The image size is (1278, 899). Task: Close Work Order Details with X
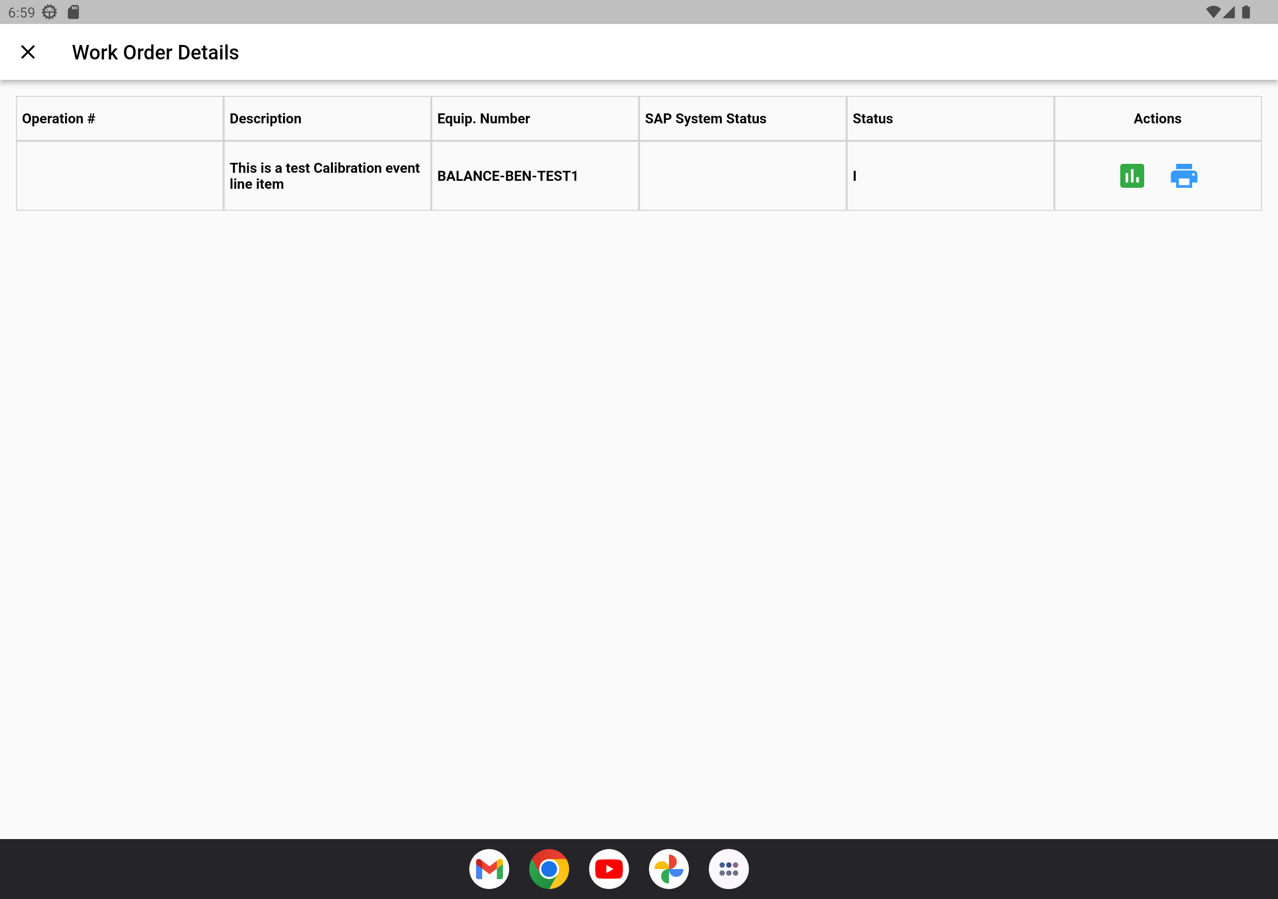tap(28, 52)
